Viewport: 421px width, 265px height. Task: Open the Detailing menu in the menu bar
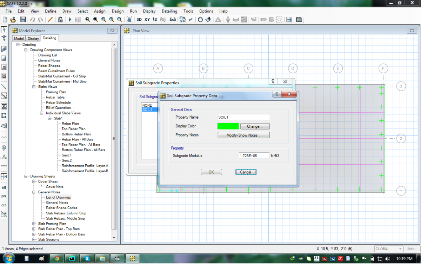(x=169, y=11)
